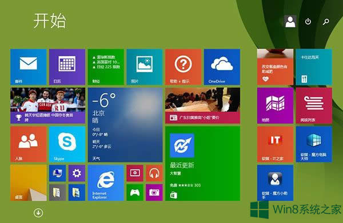Open PC Settings gear tile
The width and height of the screenshot is (343, 223).
pyautogui.click(x=77, y=173)
